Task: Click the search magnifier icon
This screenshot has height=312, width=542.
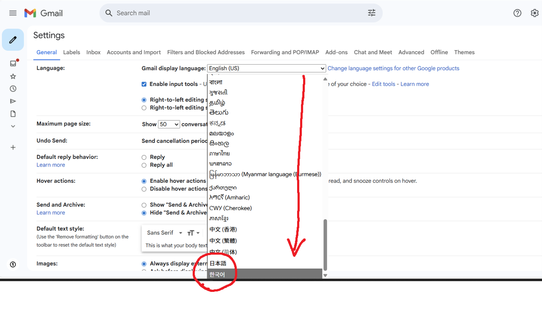Action: [109, 13]
